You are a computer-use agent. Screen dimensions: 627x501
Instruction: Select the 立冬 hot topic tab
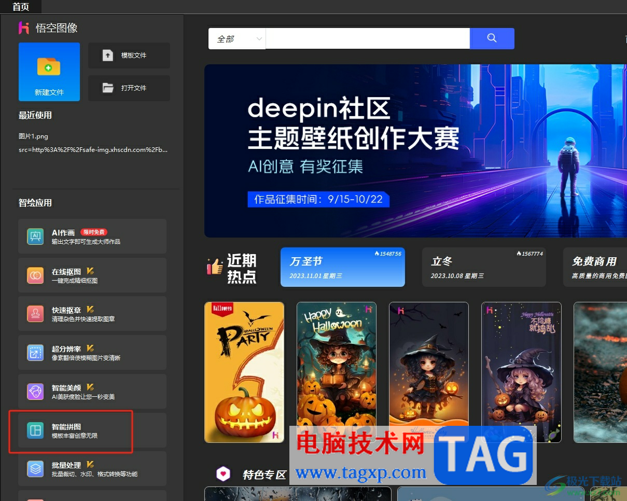point(484,267)
